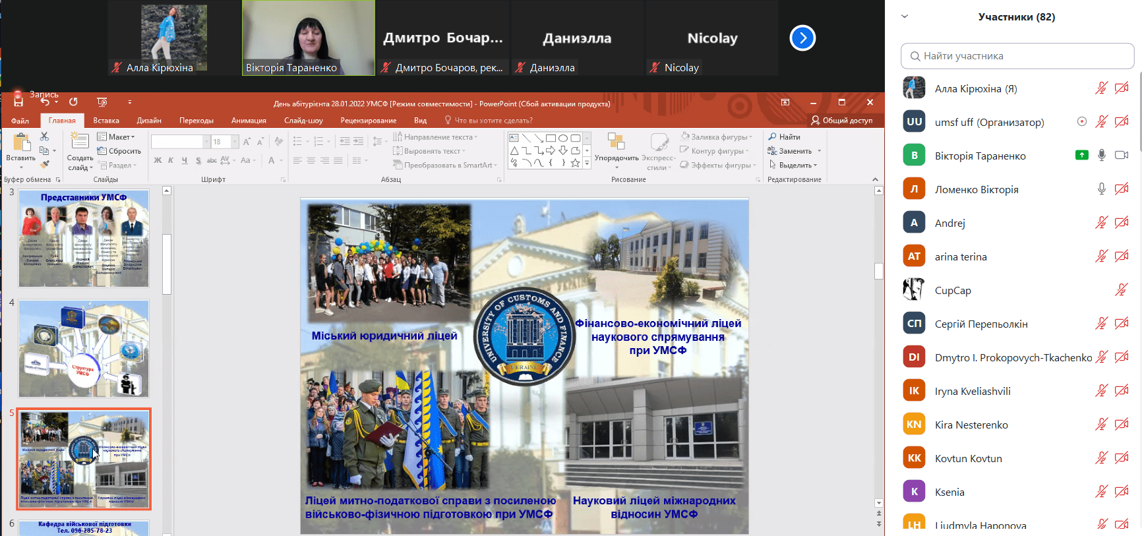Insert a rectangle shape from the gallery

click(551, 138)
